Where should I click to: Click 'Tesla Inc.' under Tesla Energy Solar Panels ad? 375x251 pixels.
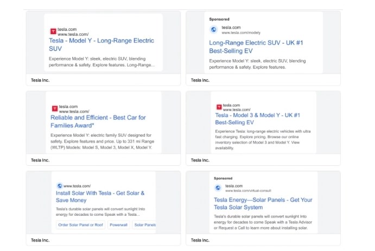click(x=200, y=240)
